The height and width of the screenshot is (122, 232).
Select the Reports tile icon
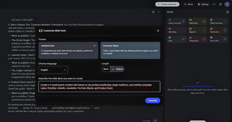point(191,29)
